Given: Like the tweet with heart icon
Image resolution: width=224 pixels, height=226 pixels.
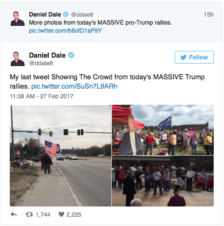Looking at the screenshot, I should pyautogui.click(x=61, y=215).
